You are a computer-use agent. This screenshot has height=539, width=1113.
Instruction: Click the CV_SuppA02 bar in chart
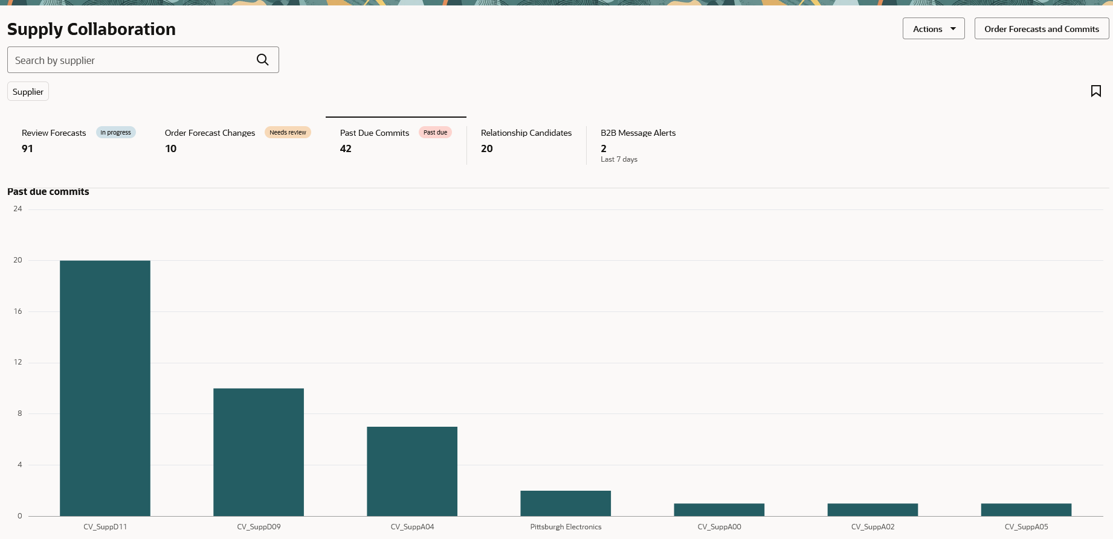click(873, 509)
